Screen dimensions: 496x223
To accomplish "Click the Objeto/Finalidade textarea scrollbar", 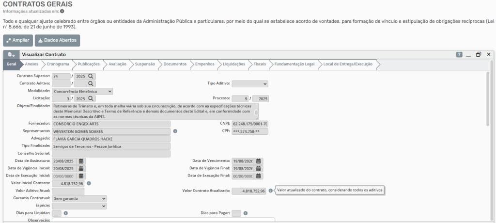I will click(256, 113).
